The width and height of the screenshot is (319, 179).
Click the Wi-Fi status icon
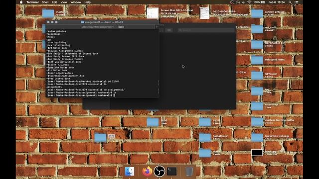click(249, 2)
